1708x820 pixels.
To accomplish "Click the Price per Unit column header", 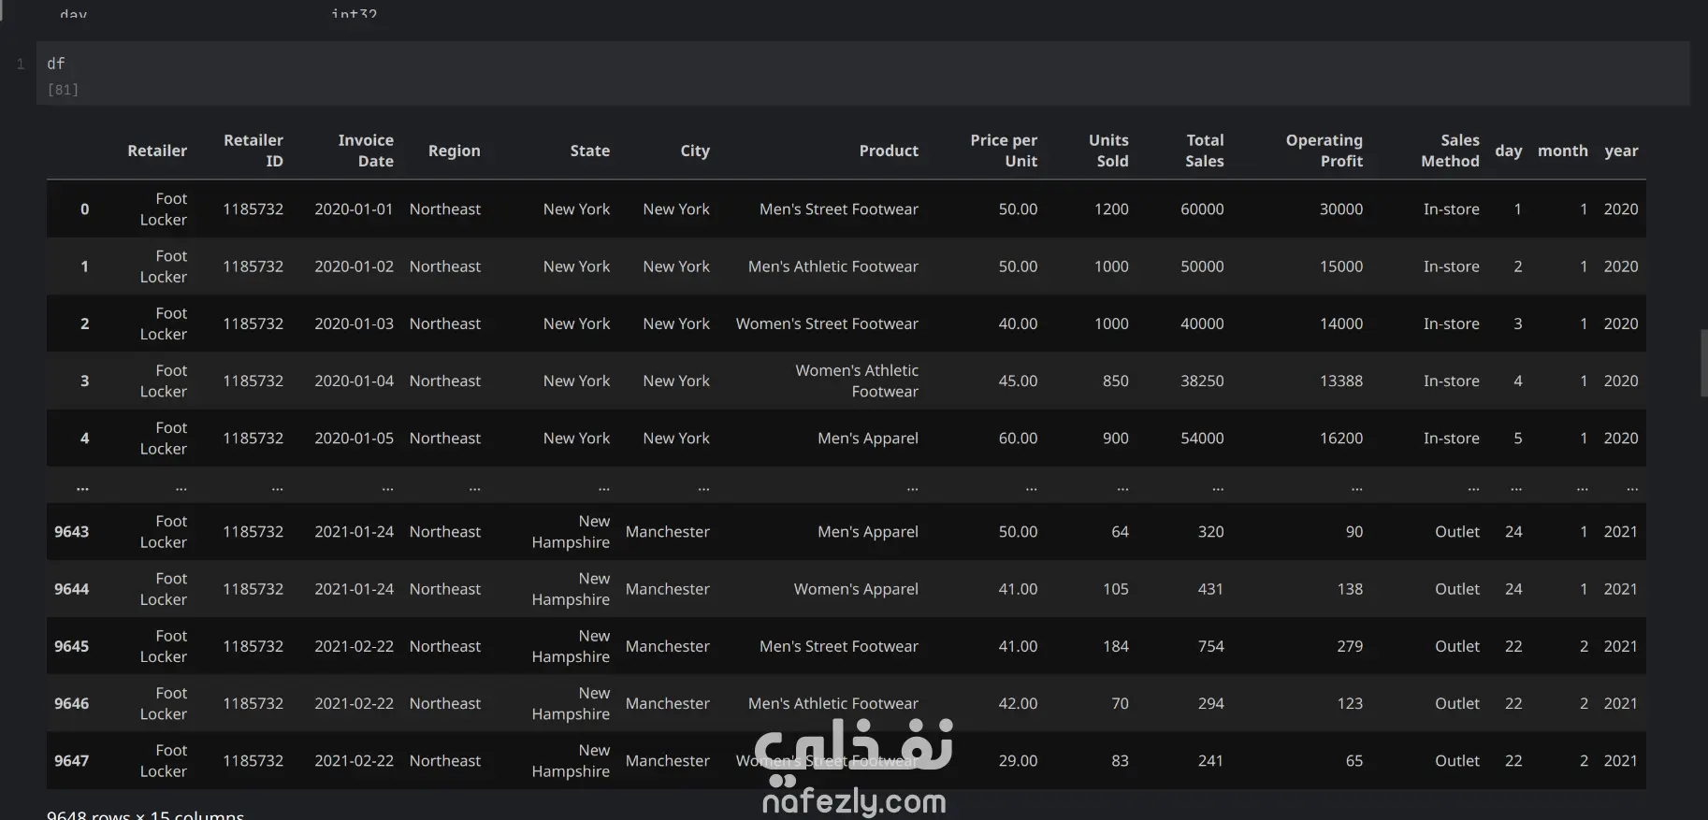I will [x=1004, y=151].
